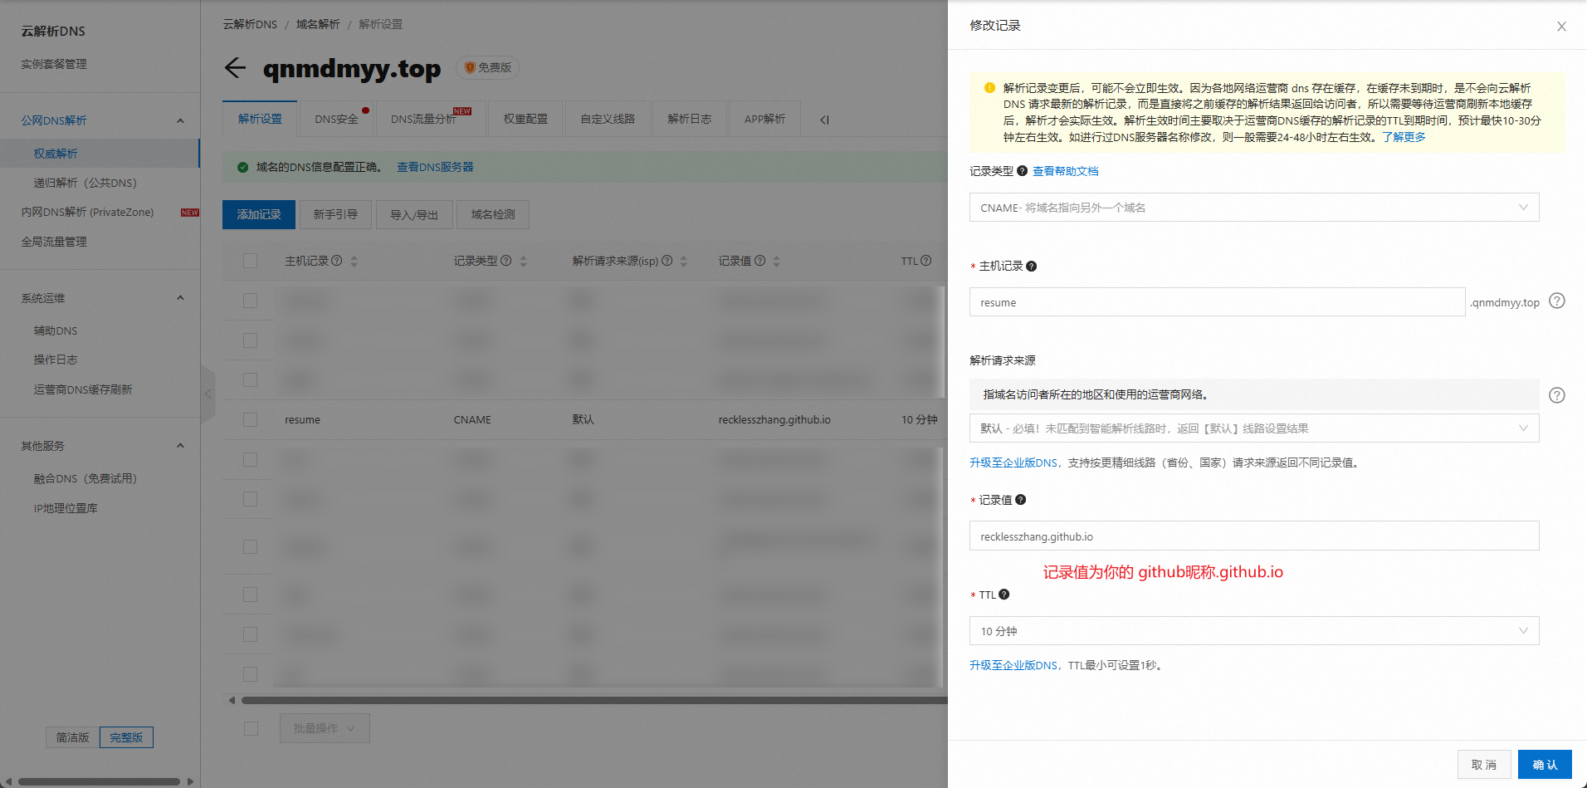Click question icon beside 解析请求来源 description

coord(1557,395)
